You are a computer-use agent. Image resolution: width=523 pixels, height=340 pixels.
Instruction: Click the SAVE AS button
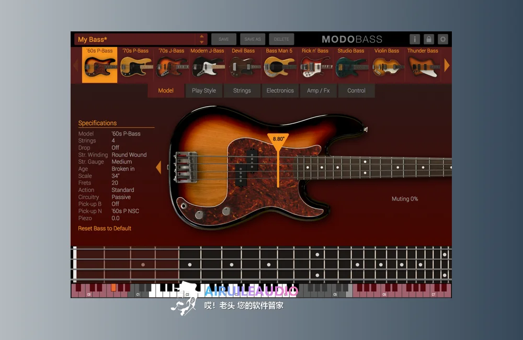pyautogui.click(x=253, y=39)
